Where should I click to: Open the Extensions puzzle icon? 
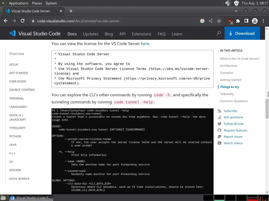[238, 21]
